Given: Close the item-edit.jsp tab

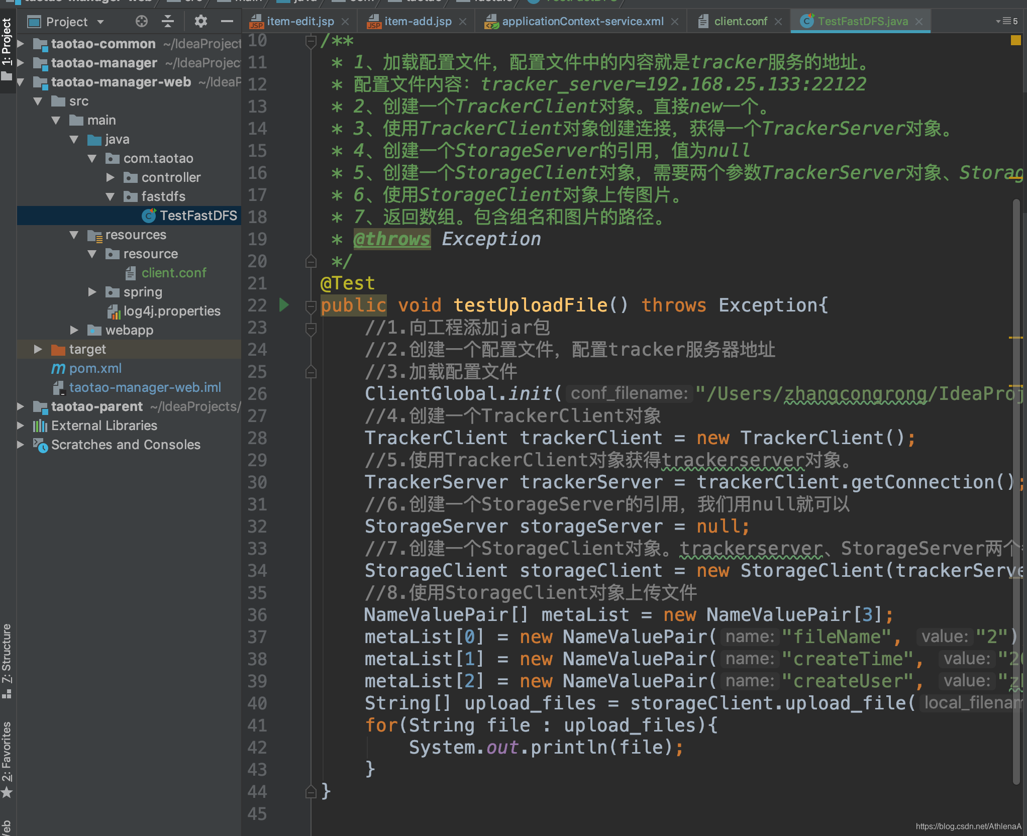Looking at the screenshot, I should tap(345, 22).
